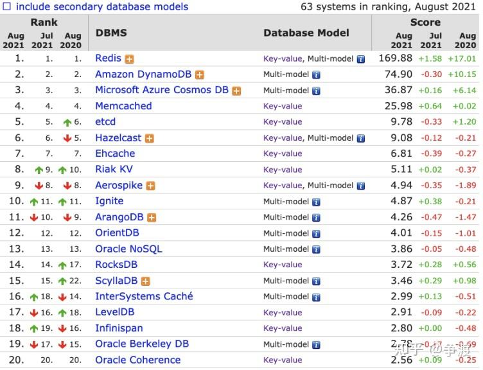Click the Memcached score 25.98
This screenshot has height=370, width=483.
[x=399, y=106]
